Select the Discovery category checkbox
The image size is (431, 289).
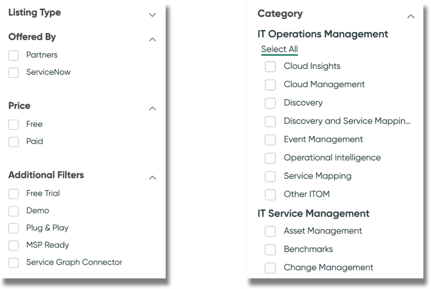(x=270, y=103)
